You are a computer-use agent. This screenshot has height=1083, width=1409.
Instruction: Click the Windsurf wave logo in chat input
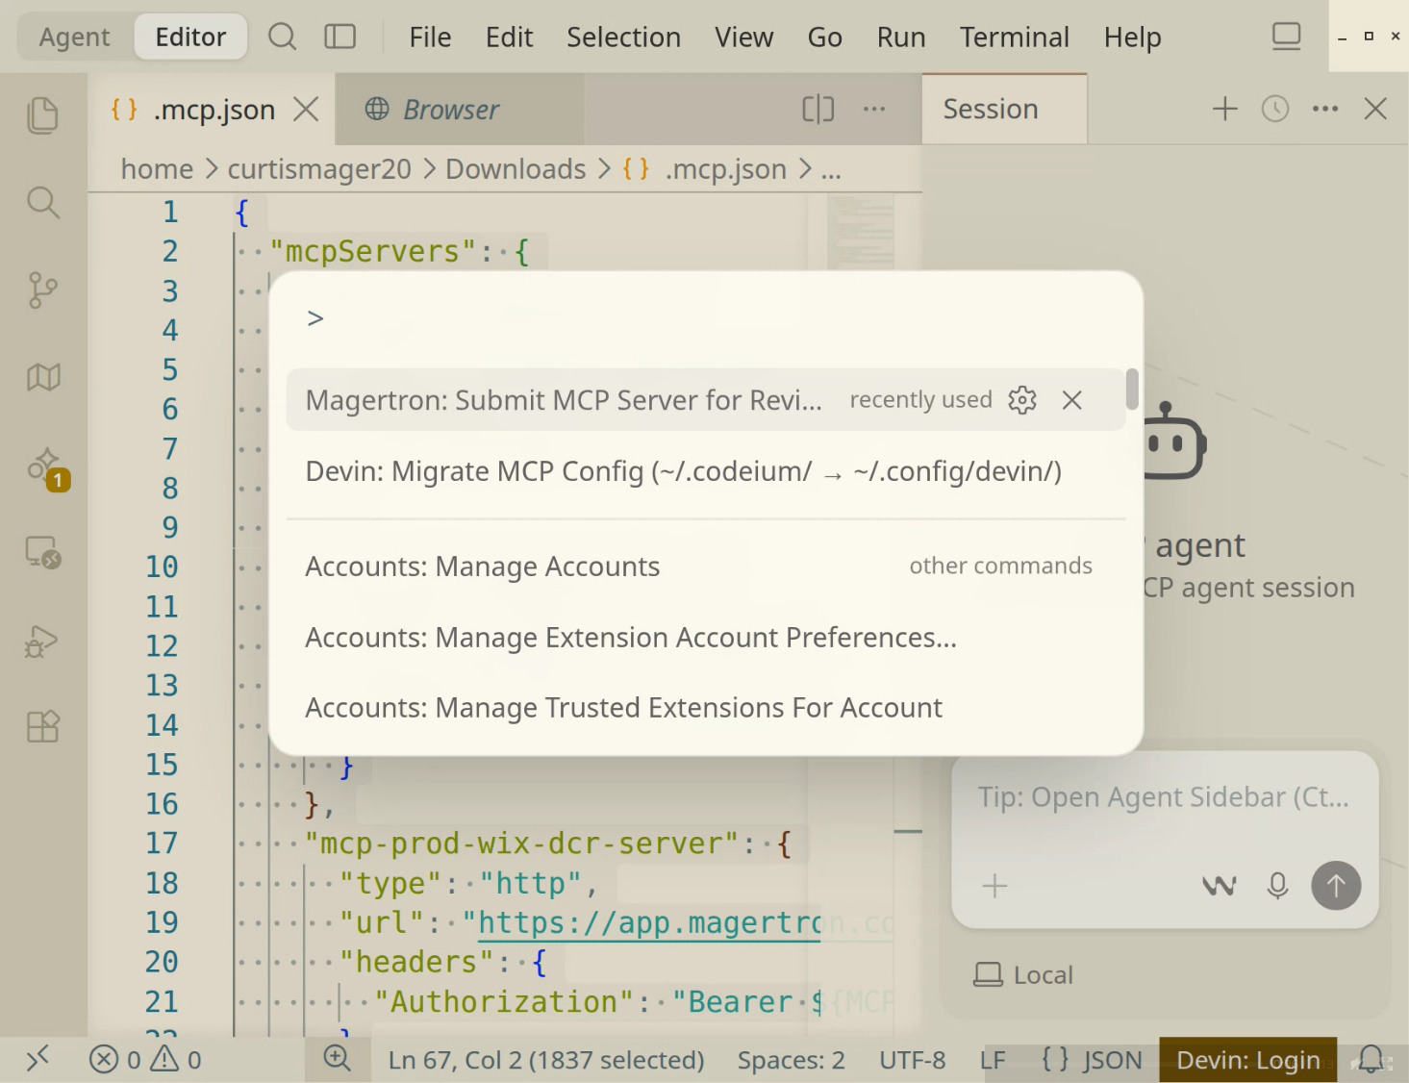[x=1220, y=886]
